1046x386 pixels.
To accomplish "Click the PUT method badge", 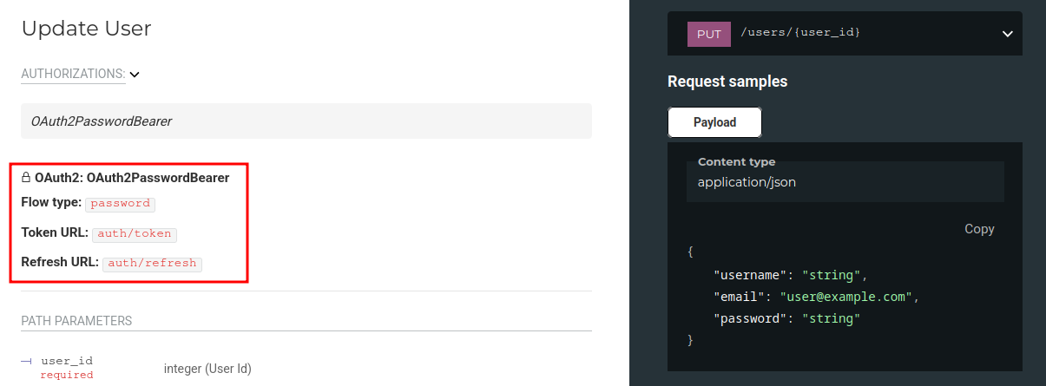I will [x=709, y=34].
